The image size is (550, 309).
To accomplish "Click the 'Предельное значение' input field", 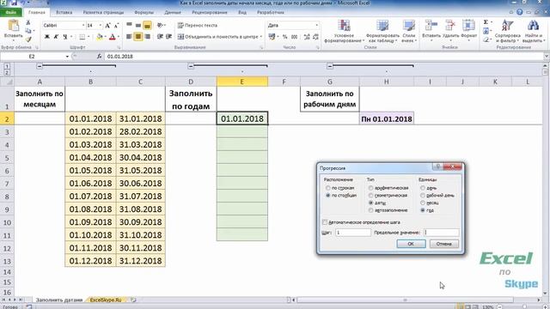I will pos(441,233).
